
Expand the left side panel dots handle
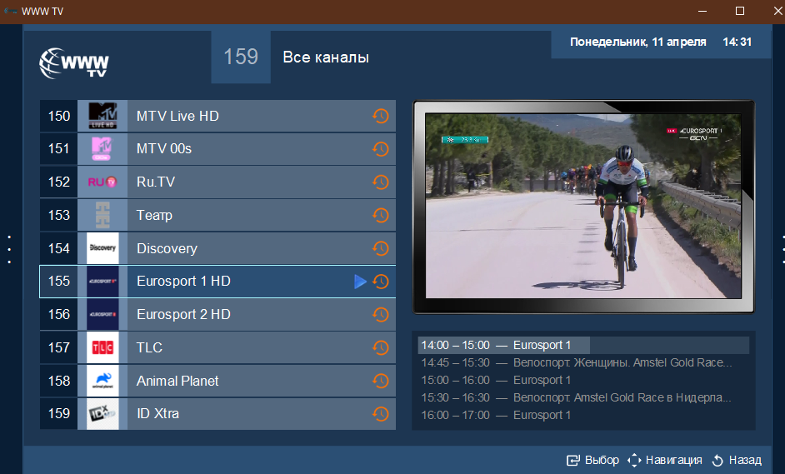[x=9, y=250]
